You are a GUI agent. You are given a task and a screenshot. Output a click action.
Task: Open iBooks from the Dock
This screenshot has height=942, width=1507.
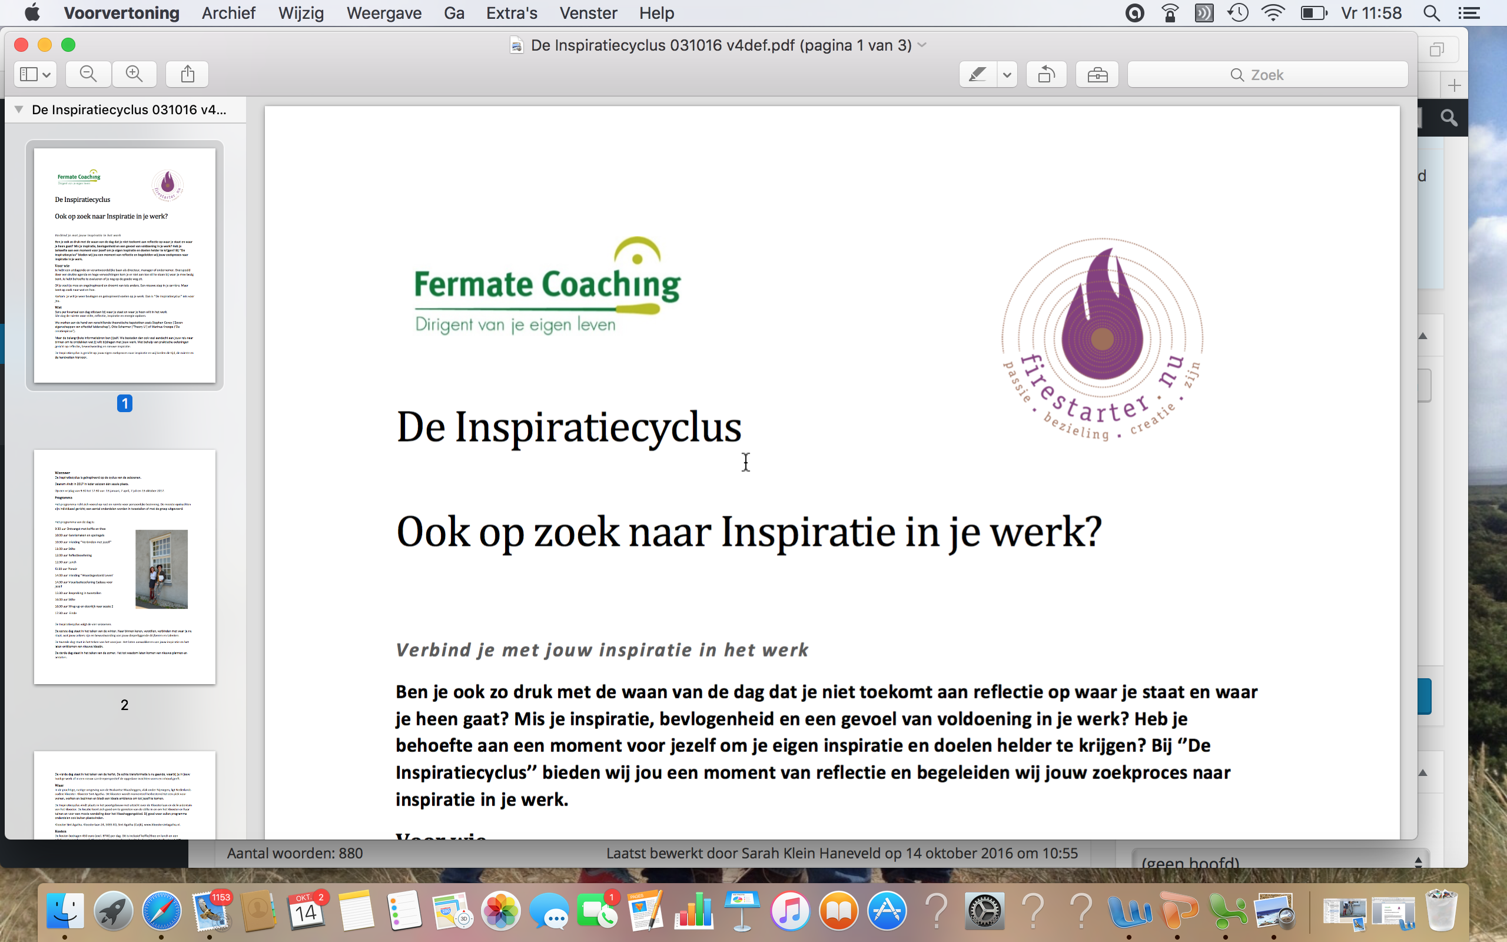coord(838,911)
